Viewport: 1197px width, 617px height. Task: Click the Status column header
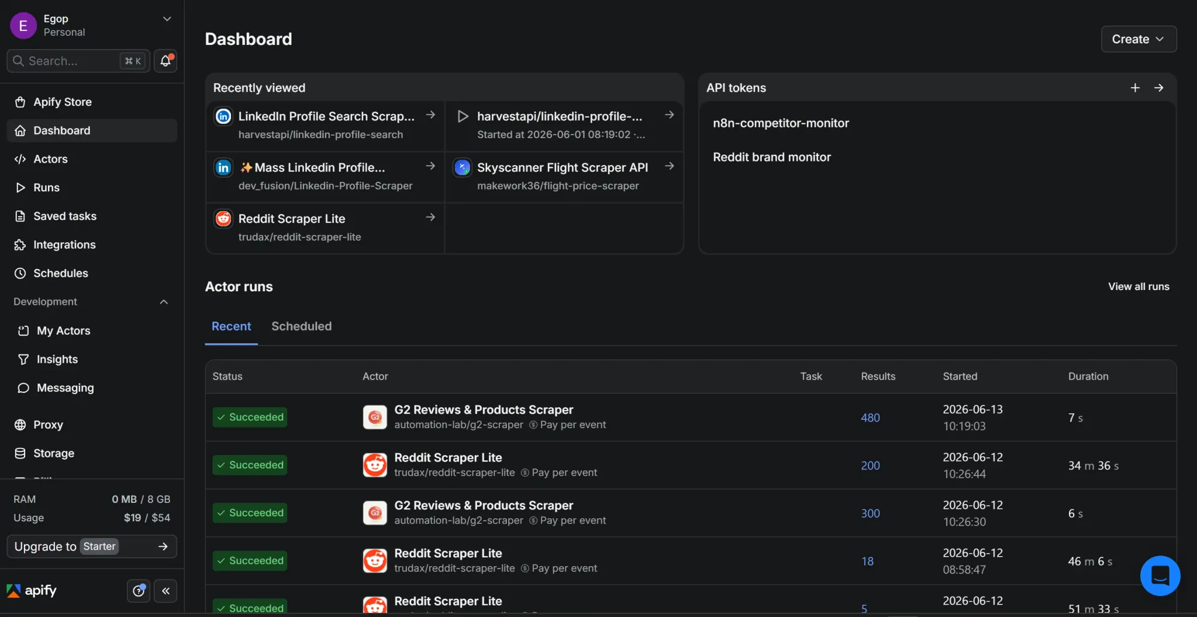pos(227,376)
